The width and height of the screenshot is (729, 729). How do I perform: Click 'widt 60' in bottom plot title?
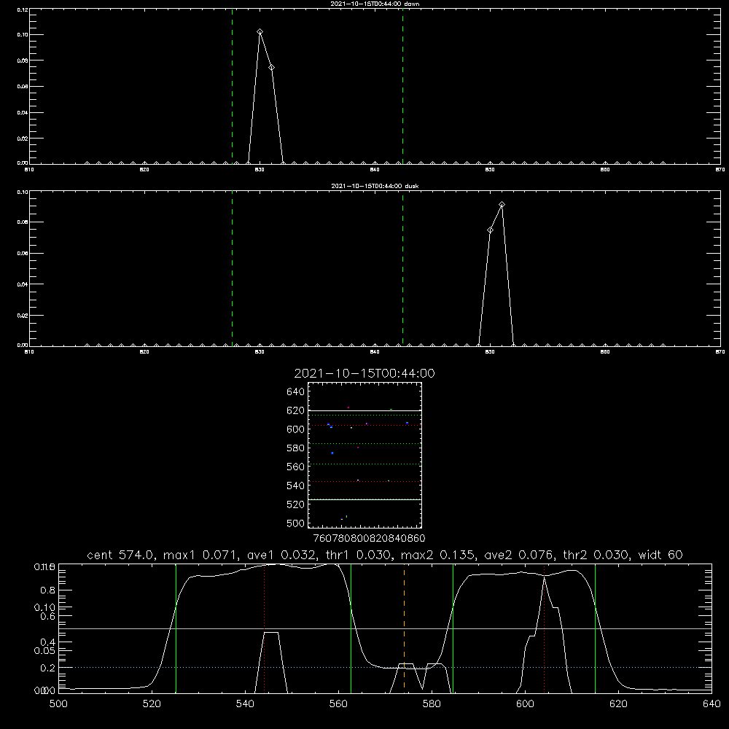pos(660,555)
